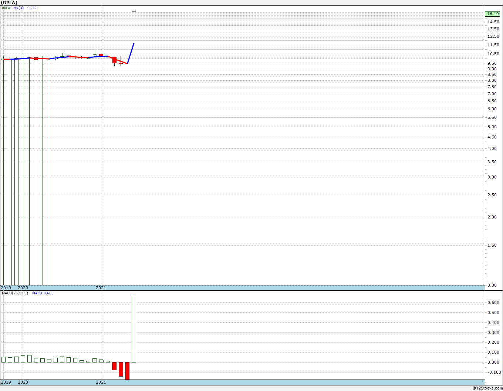Click the 5.50 price axis label
Screen dimensions: 503x391
coord(492,117)
